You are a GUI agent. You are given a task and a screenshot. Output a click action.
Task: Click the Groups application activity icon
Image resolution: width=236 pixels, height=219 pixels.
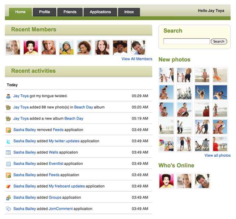pyautogui.click(x=8, y=198)
